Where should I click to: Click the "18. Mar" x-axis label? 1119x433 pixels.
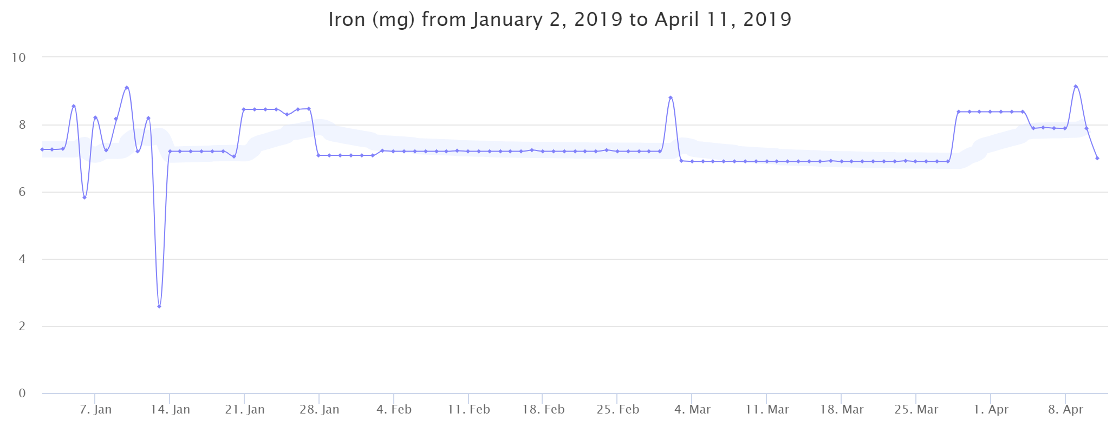[842, 410]
